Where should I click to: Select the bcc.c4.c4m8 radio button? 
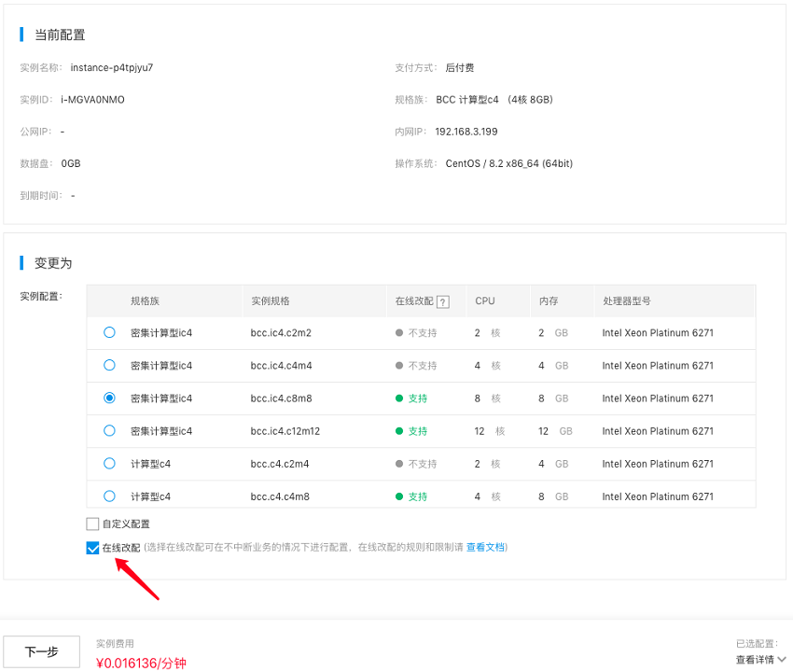click(109, 496)
